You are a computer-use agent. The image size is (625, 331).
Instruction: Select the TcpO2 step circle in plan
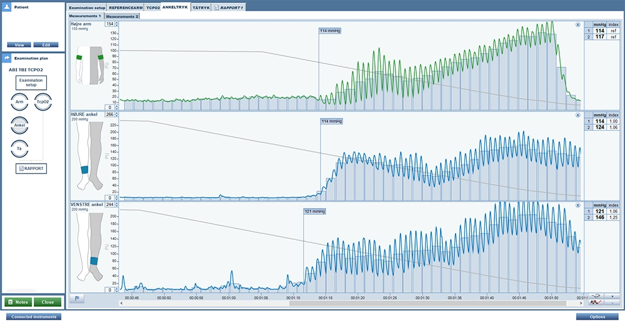pyautogui.click(x=43, y=102)
